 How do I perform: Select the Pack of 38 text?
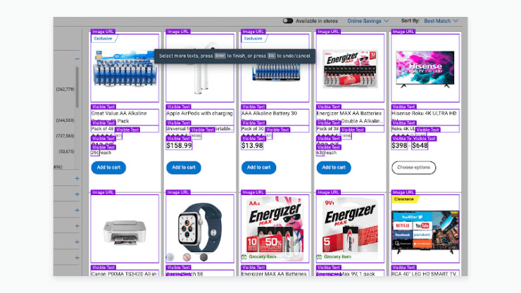tap(327, 129)
